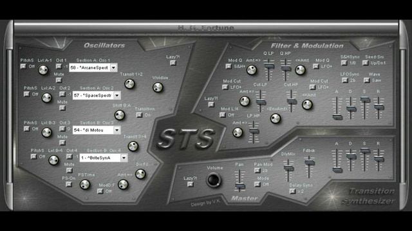Open Osc 1 waveform dropdown arrow
Image resolution: width=412 pixels, height=231 pixels.
click(x=113, y=67)
